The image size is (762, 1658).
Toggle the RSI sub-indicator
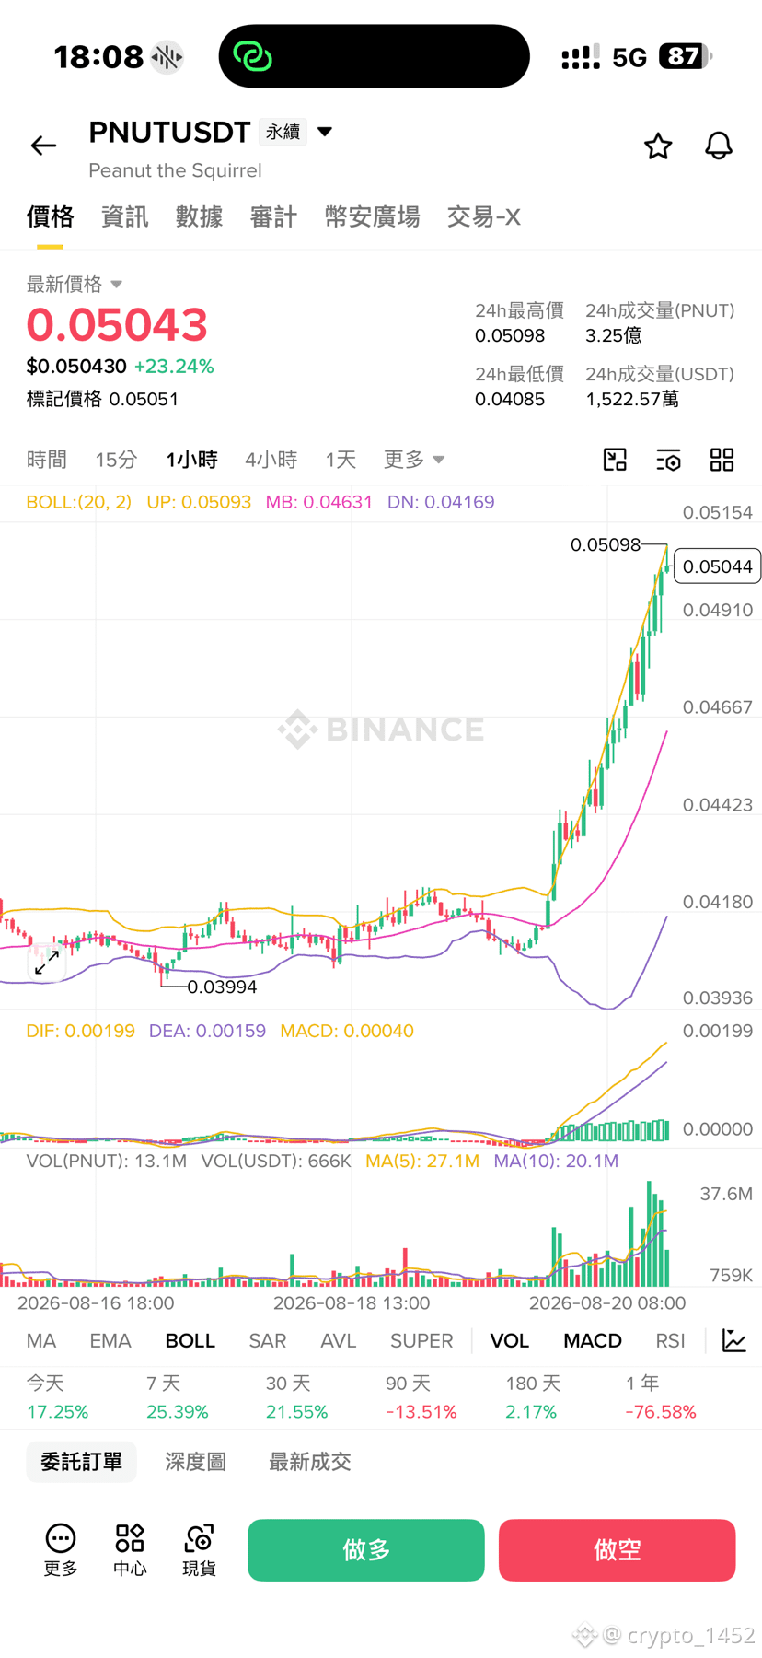pos(670,1340)
